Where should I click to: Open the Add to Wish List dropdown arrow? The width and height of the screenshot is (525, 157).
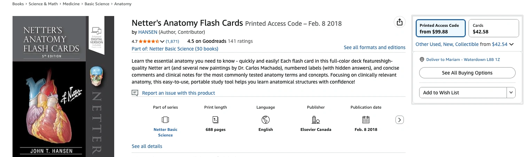pos(511,93)
